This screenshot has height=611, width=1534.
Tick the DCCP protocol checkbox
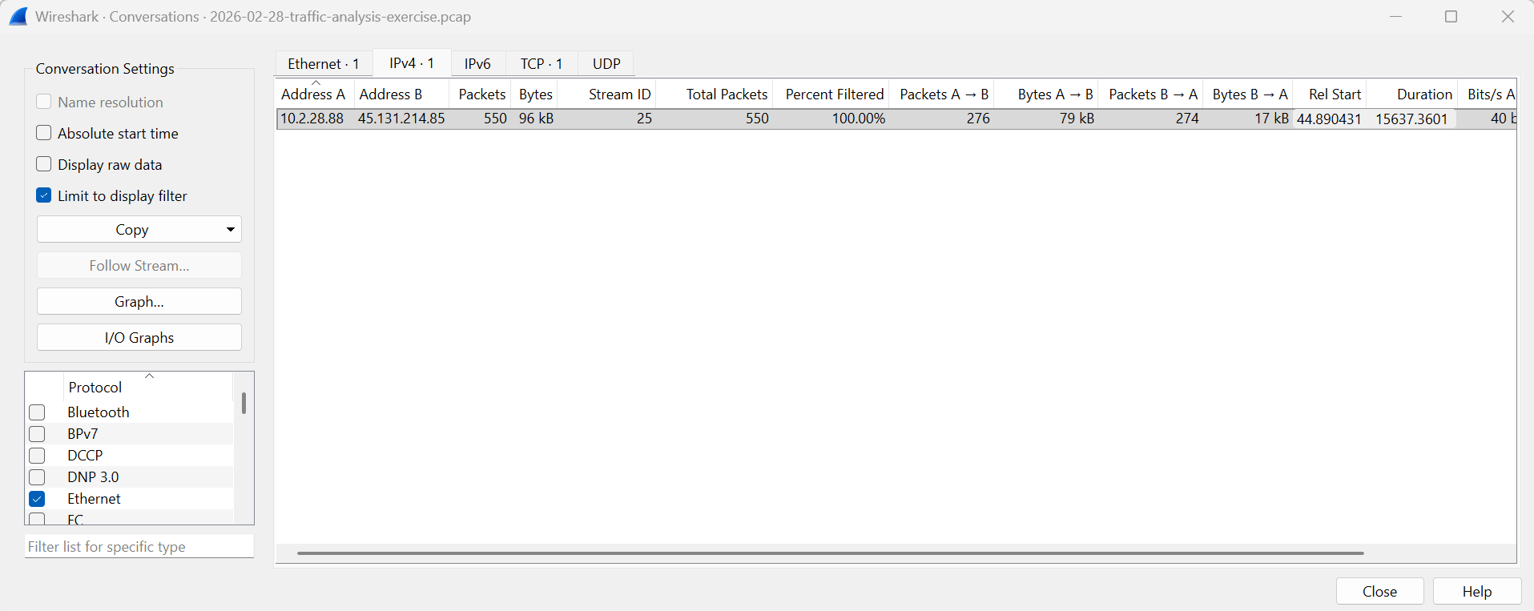click(x=37, y=456)
